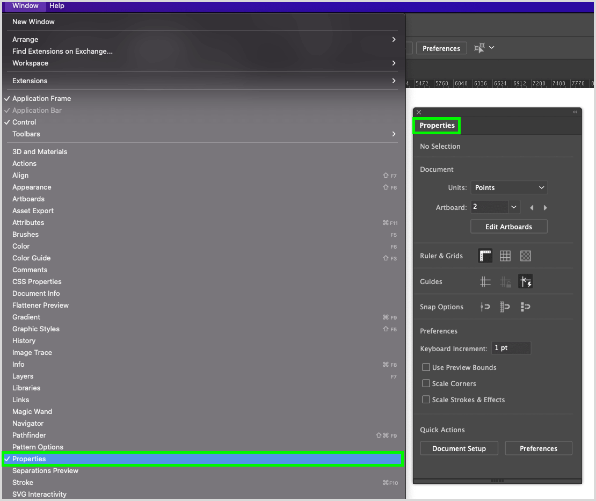Open the Artboard number dropdown
596x501 pixels.
coord(514,207)
